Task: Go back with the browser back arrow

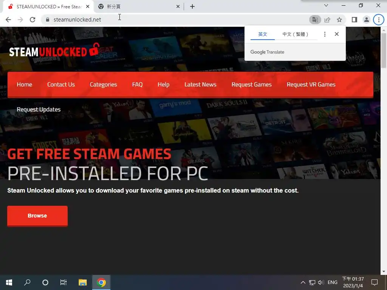Action: click(x=8, y=20)
